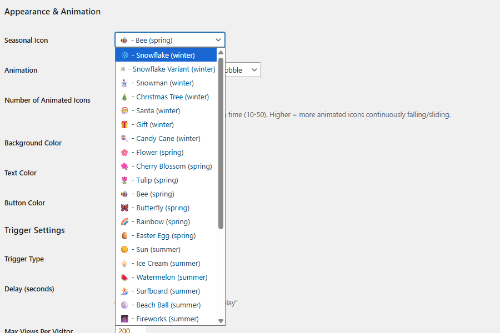Click the pink flower emoji icon
The height and width of the screenshot is (333, 500).
tap(124, 152)
